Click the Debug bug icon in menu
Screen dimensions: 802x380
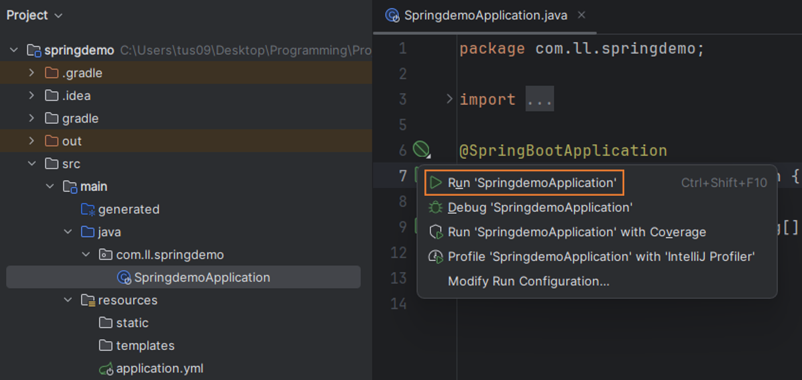pyautogui.click(x=436, y=208)
